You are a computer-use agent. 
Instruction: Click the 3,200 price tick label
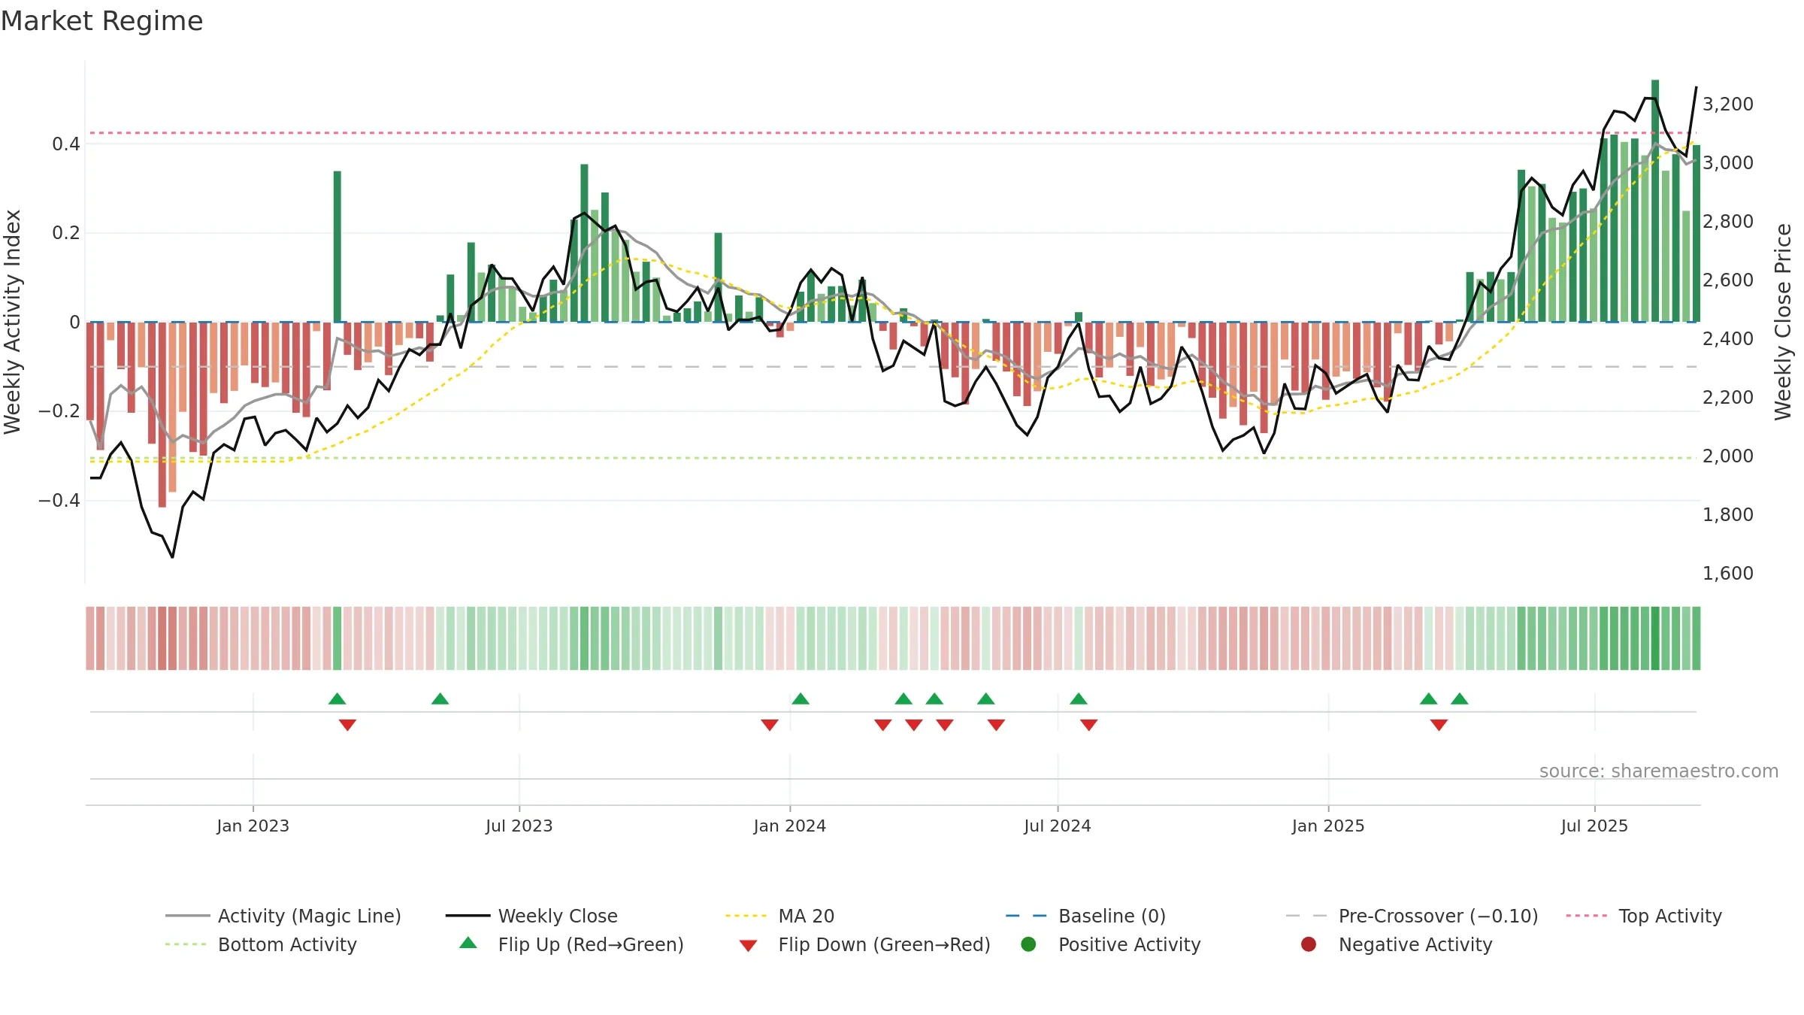(1728, 104)
